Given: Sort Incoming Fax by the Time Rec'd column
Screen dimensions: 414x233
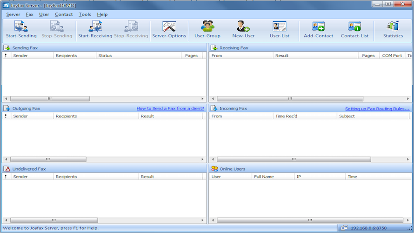Looking at the screenshot, I should [x=305, y=116].
